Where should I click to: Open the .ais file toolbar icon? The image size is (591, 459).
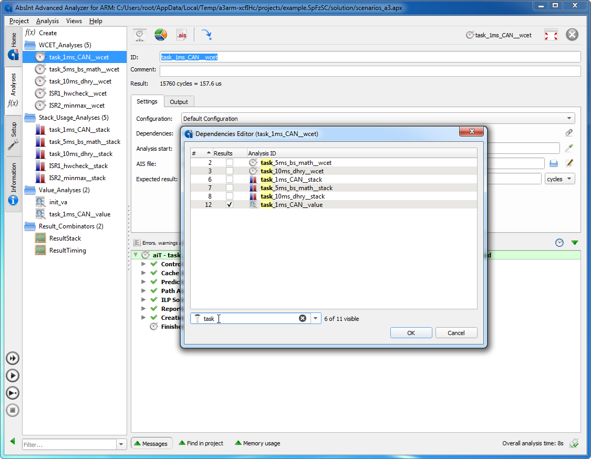point(182,35)
